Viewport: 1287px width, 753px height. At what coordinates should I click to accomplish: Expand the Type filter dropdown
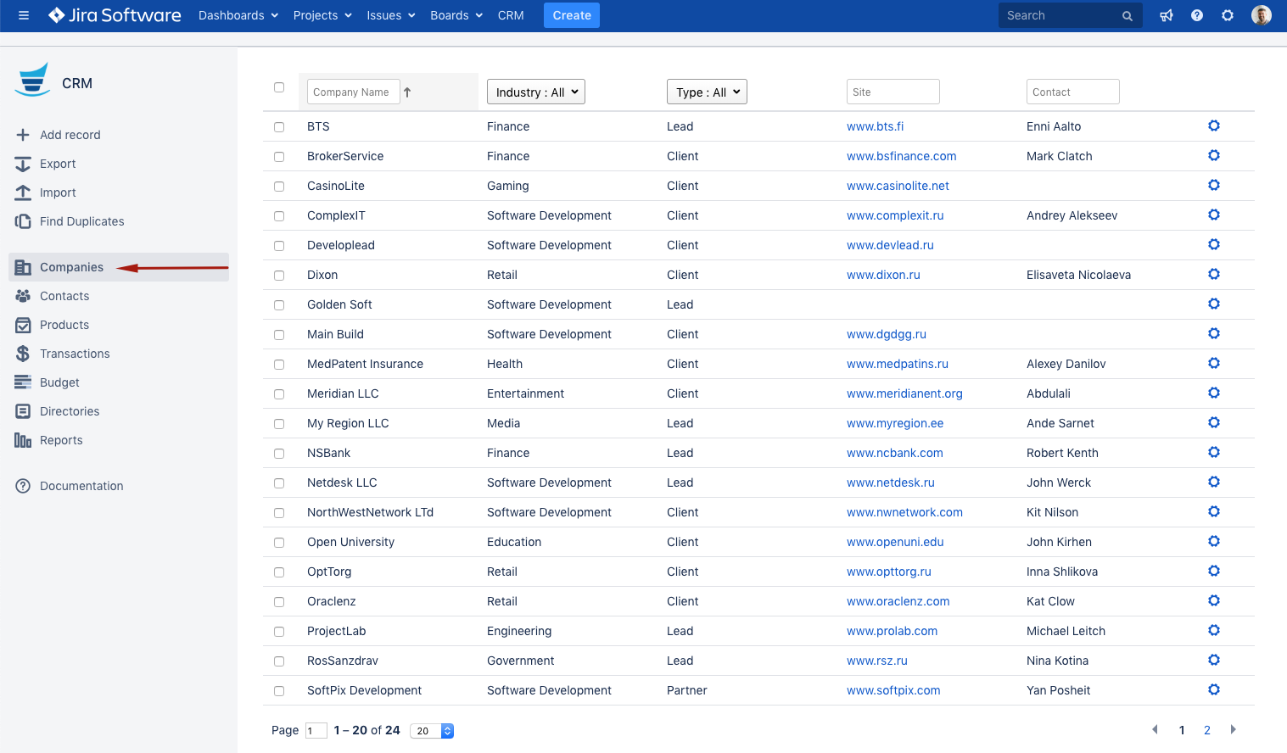coord(707,92)
